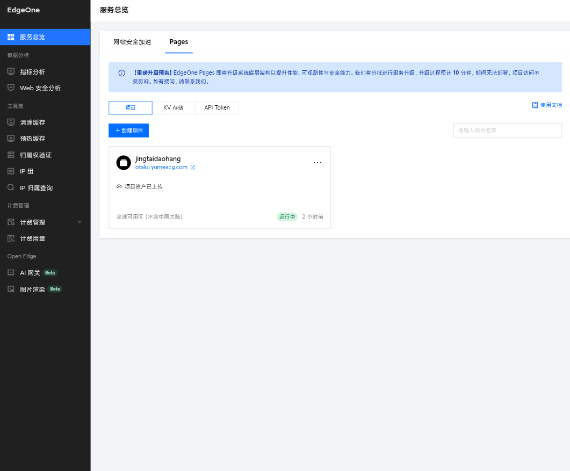Click the 清除缓存 icon in sidebar

click(11, 122)
